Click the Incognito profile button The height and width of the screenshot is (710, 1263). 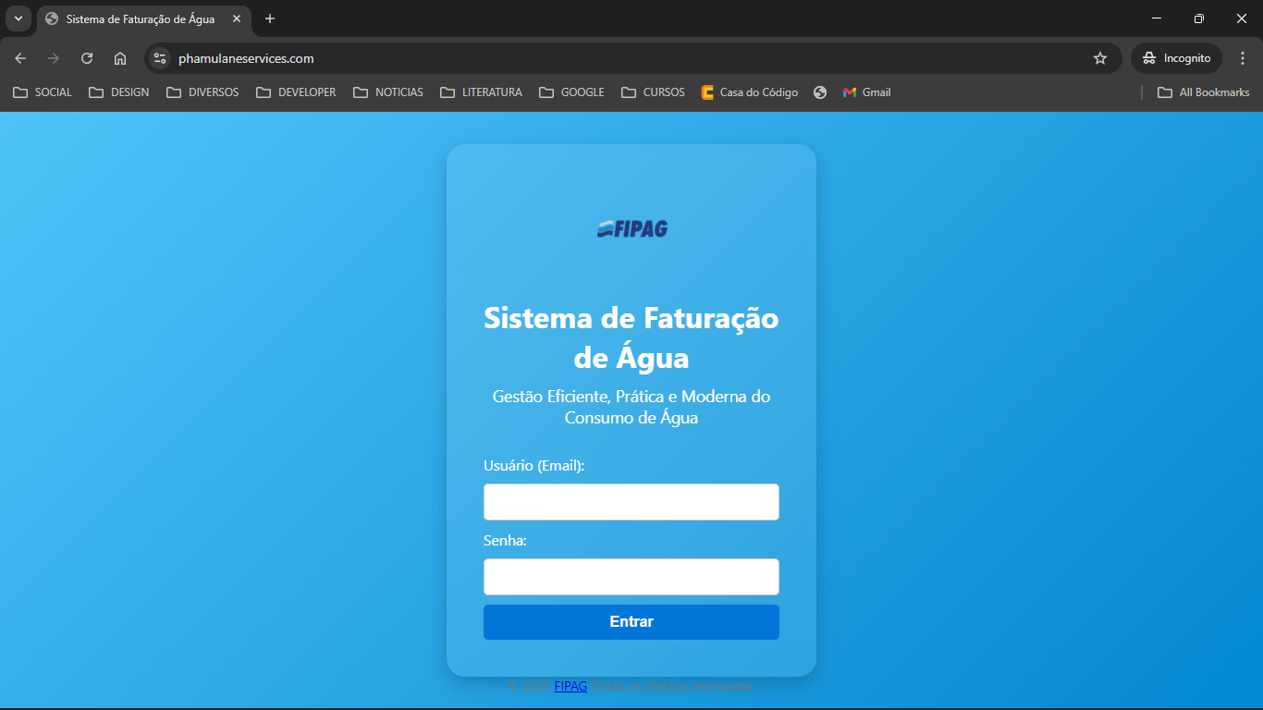[x=1176, y=58]
